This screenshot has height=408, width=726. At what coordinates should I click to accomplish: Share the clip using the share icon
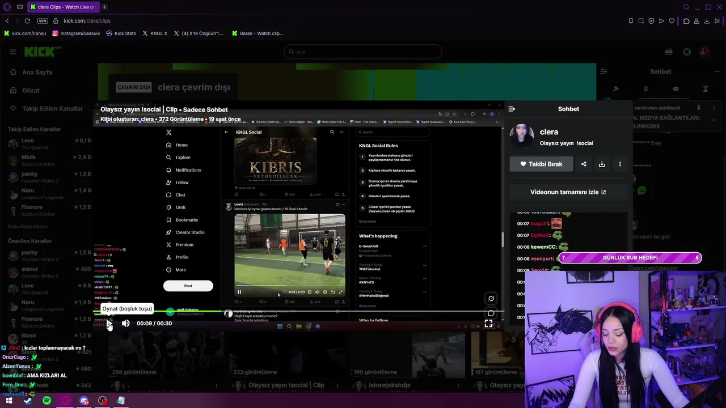[x=584, y=164]
